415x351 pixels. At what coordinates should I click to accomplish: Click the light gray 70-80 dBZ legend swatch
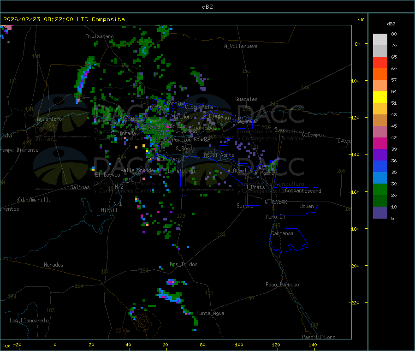point(380,40)
